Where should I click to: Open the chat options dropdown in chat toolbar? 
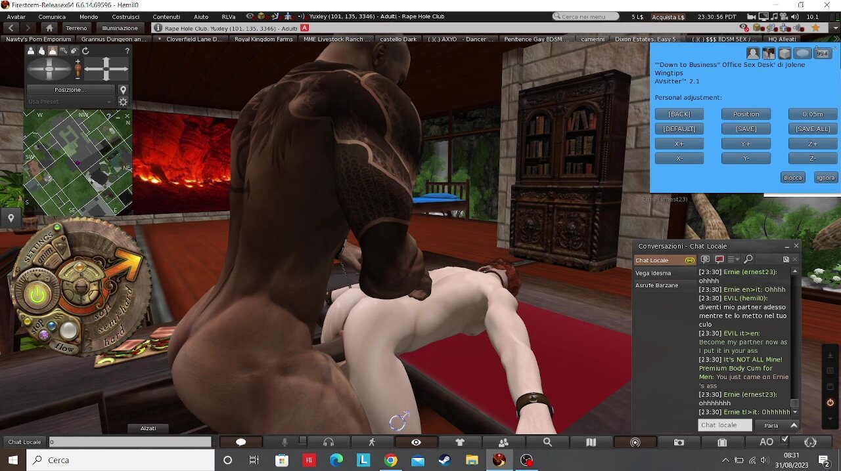733,260
